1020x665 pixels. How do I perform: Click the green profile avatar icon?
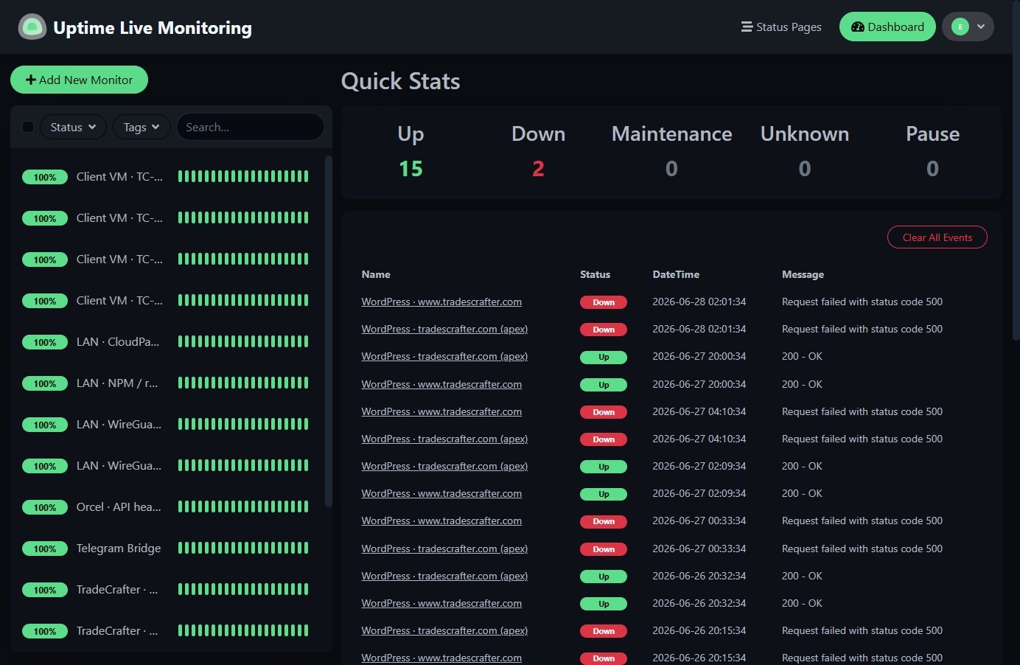click(x=960, y=27)
